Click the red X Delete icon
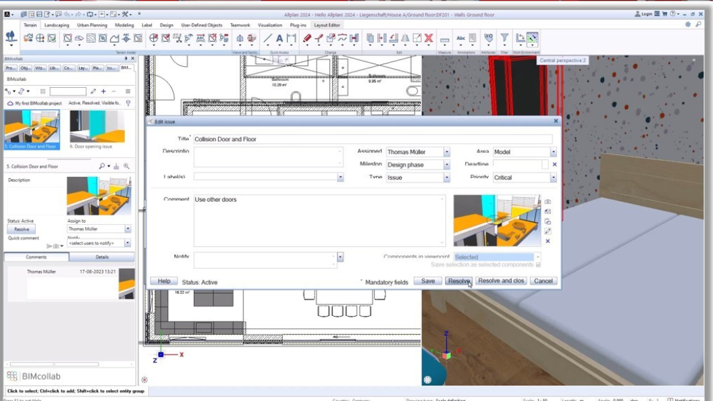This screenshot has height=401, width=713. 429,38
